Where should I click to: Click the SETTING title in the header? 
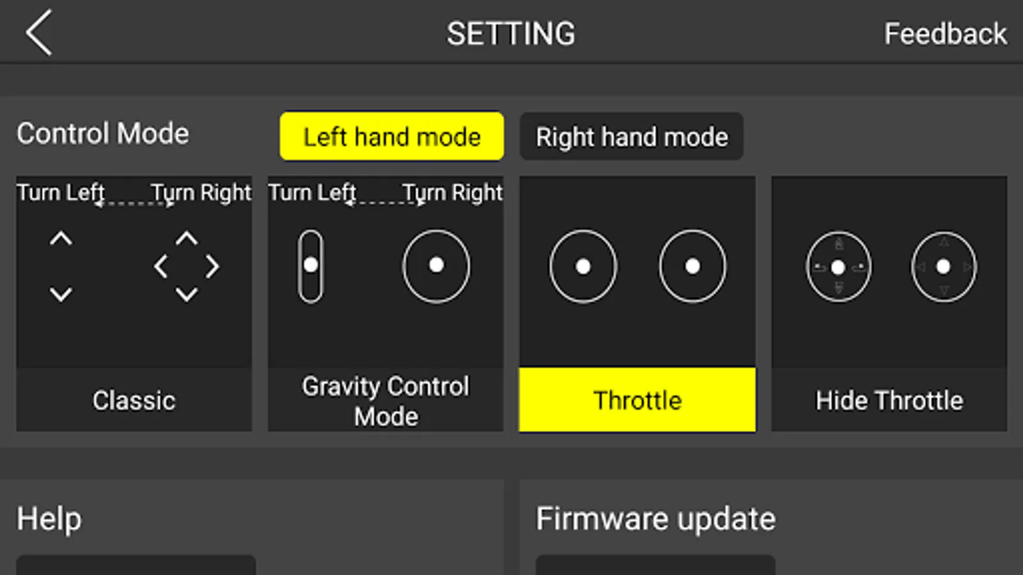tap(511, 34)
